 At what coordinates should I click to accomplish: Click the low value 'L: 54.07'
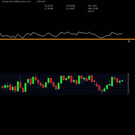pos(70,8)
